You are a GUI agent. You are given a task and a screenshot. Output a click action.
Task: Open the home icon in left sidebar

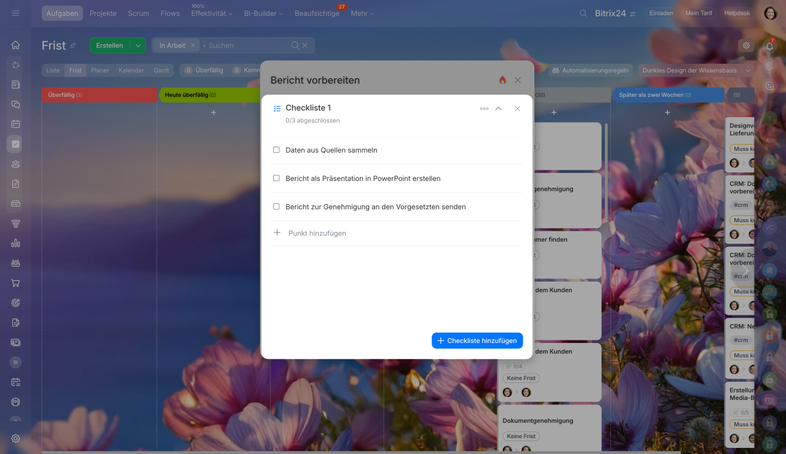(x=15, y=45)
